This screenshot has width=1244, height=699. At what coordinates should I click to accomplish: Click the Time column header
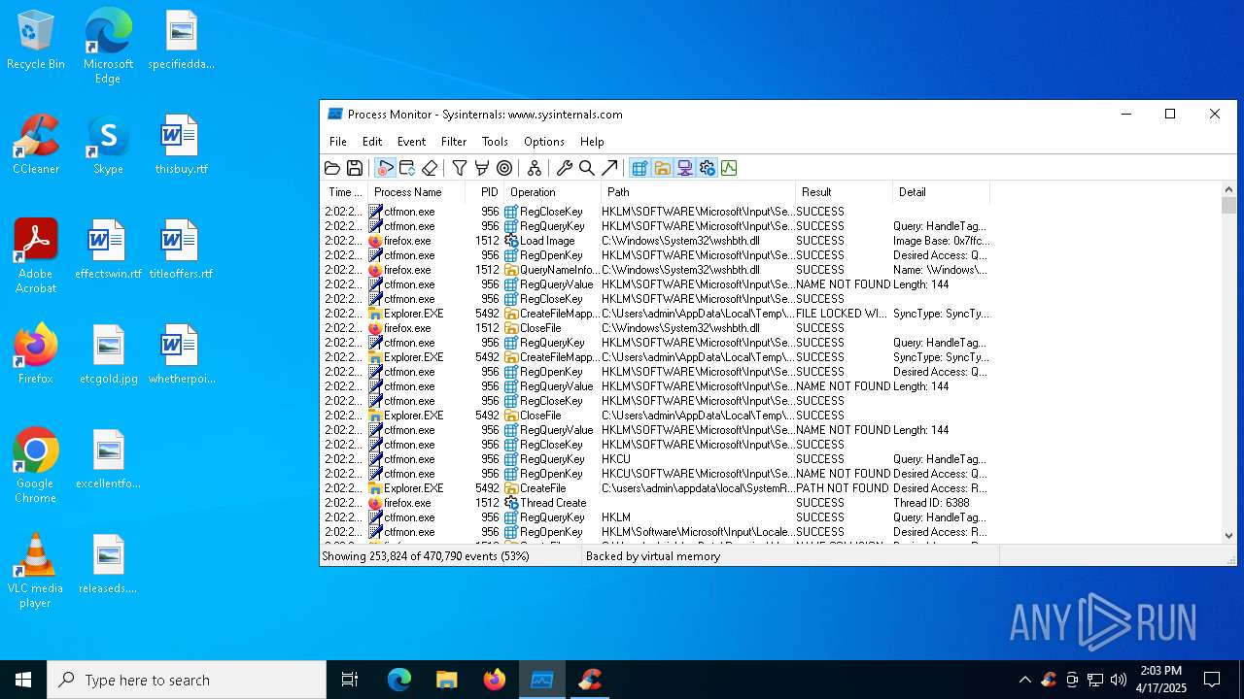point(345,192)
